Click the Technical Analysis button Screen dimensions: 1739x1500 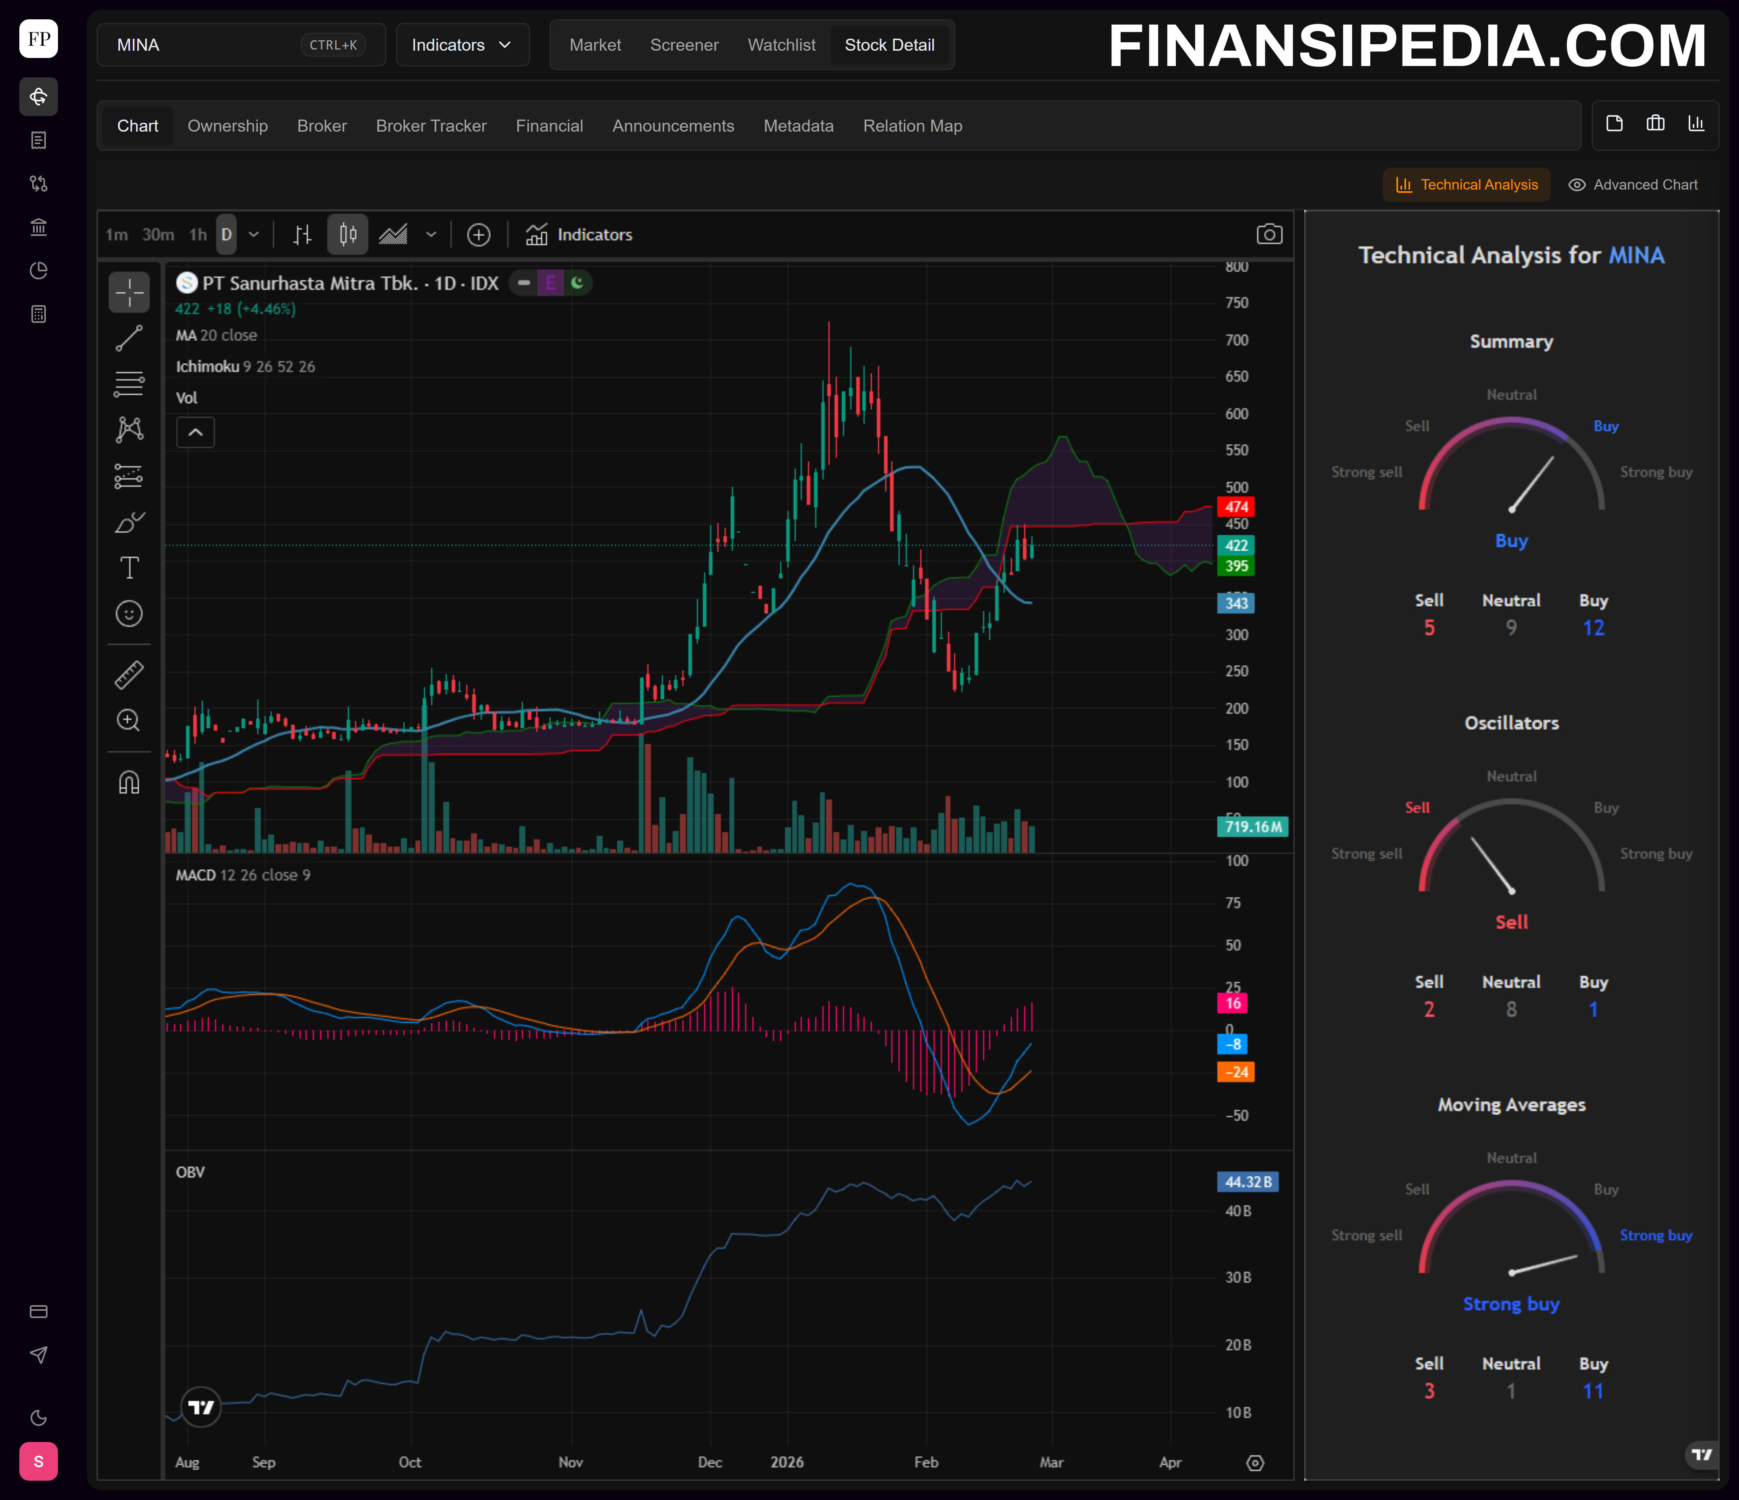[x=1466, y=185]
